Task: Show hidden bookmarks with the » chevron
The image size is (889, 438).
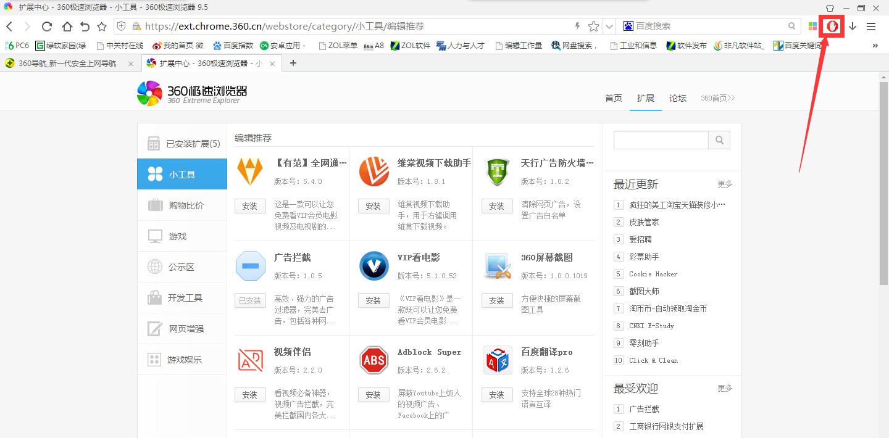Action: (875, 45)
